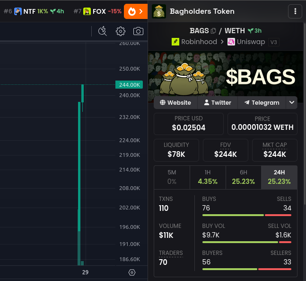Click the 250.00K price axis label
The image size is (306, 281).
click(x=130, y=69)
